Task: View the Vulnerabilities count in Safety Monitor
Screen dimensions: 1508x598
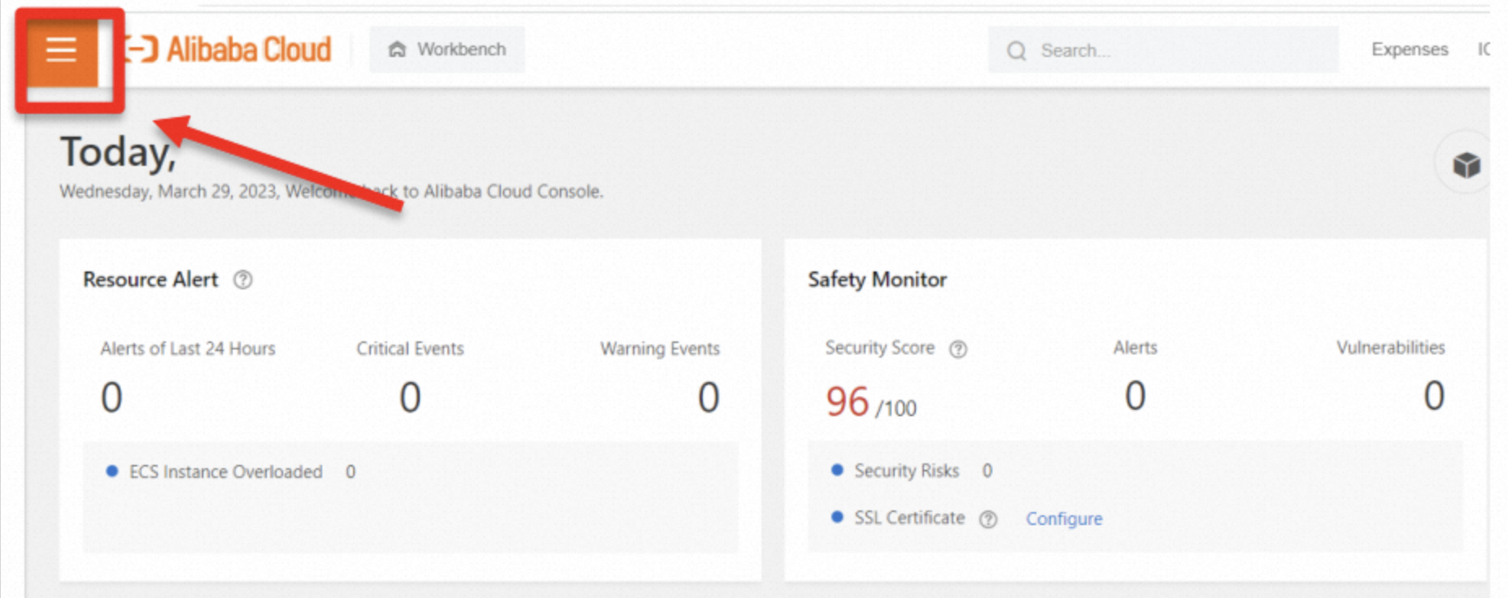Action: tap(1433, 396)
